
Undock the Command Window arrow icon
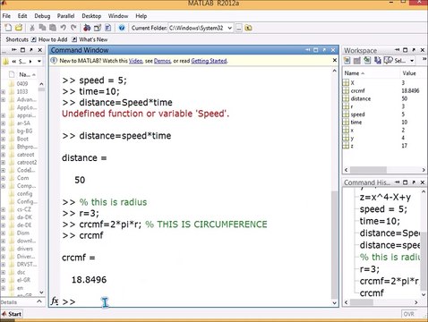click(324, 50)
